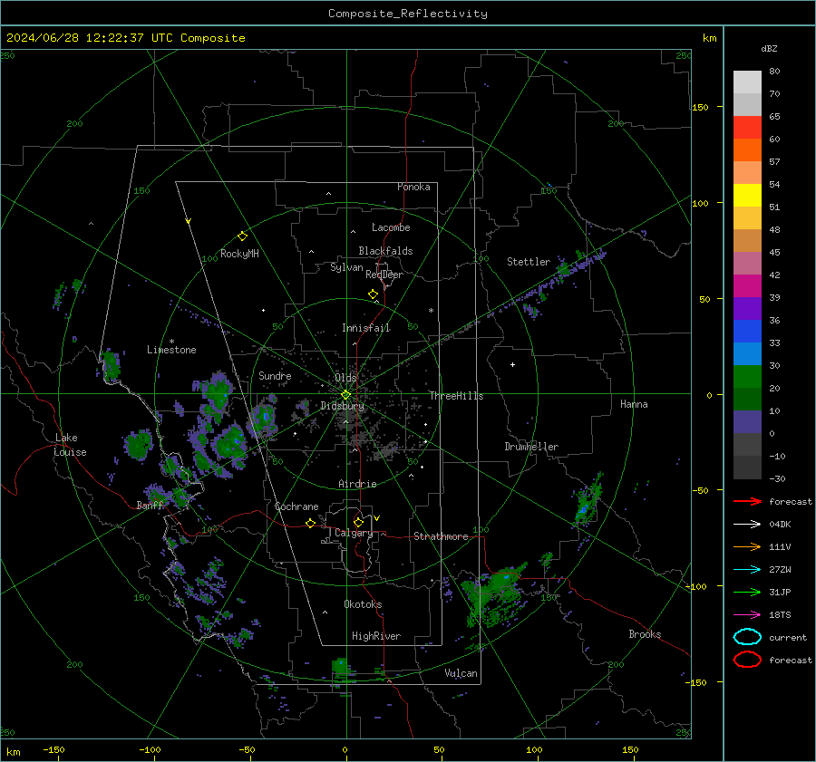Click the Hanna city label
The height and width of the screenshot is (762, 816).
pos(634,404)
